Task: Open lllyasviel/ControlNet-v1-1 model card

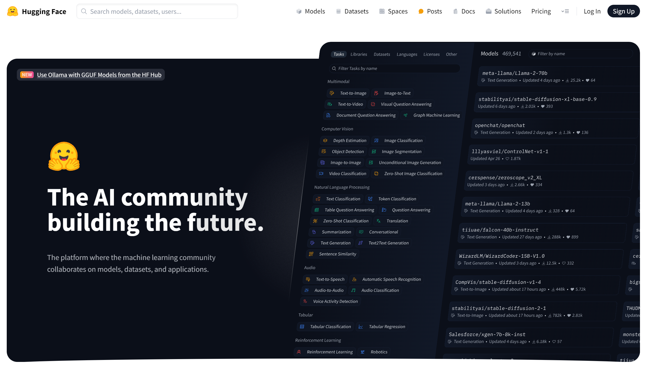Action: (552, 155)
